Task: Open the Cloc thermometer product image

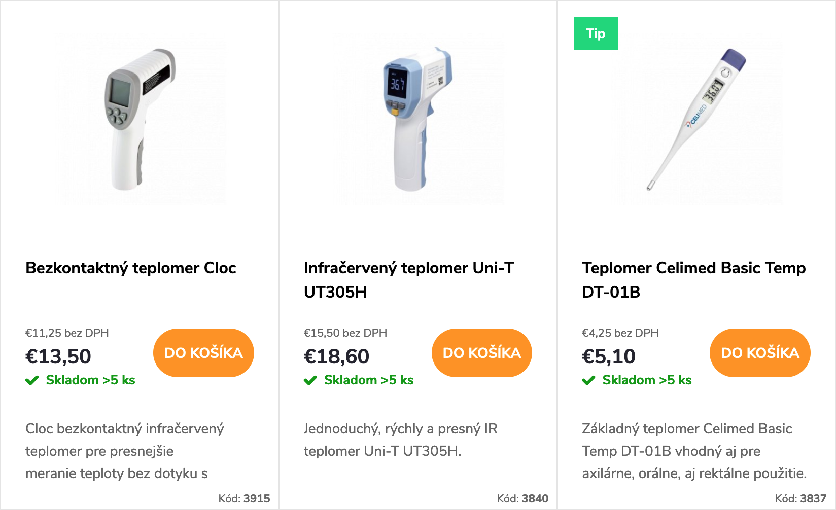Action: point(141,120)
